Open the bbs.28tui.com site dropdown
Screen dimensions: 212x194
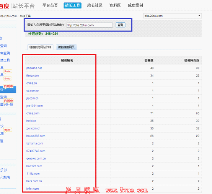pyautogui.click(x=172, y=16)
